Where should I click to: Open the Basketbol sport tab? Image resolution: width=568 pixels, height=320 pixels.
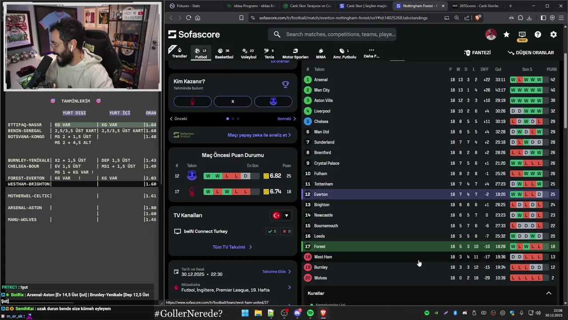tap(224, 53)
